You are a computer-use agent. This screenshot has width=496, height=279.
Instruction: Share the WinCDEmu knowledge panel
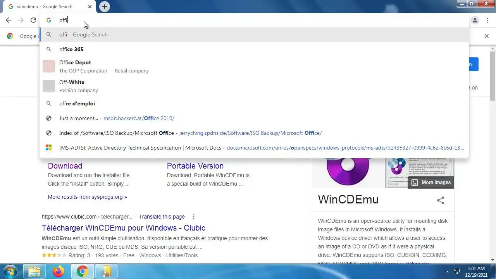pos(441,200)
